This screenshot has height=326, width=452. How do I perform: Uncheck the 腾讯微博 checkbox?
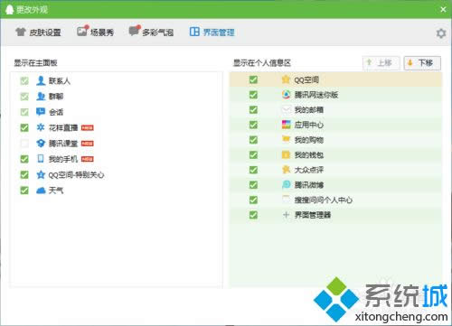[x=253, y=185]
